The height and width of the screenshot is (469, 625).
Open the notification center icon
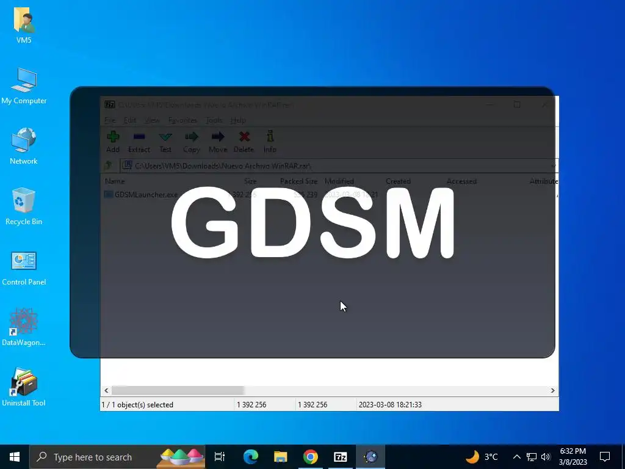click(x=605, y=457)
